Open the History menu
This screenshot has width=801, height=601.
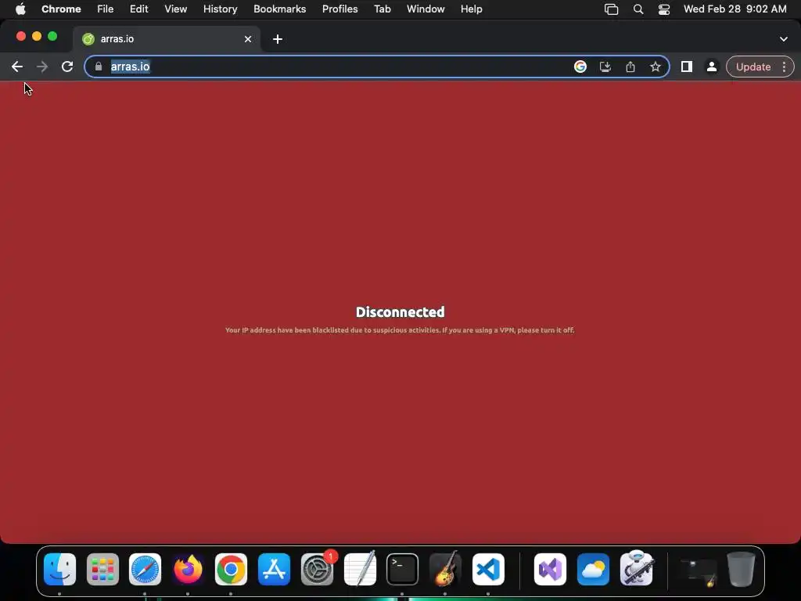coord(220,9)
